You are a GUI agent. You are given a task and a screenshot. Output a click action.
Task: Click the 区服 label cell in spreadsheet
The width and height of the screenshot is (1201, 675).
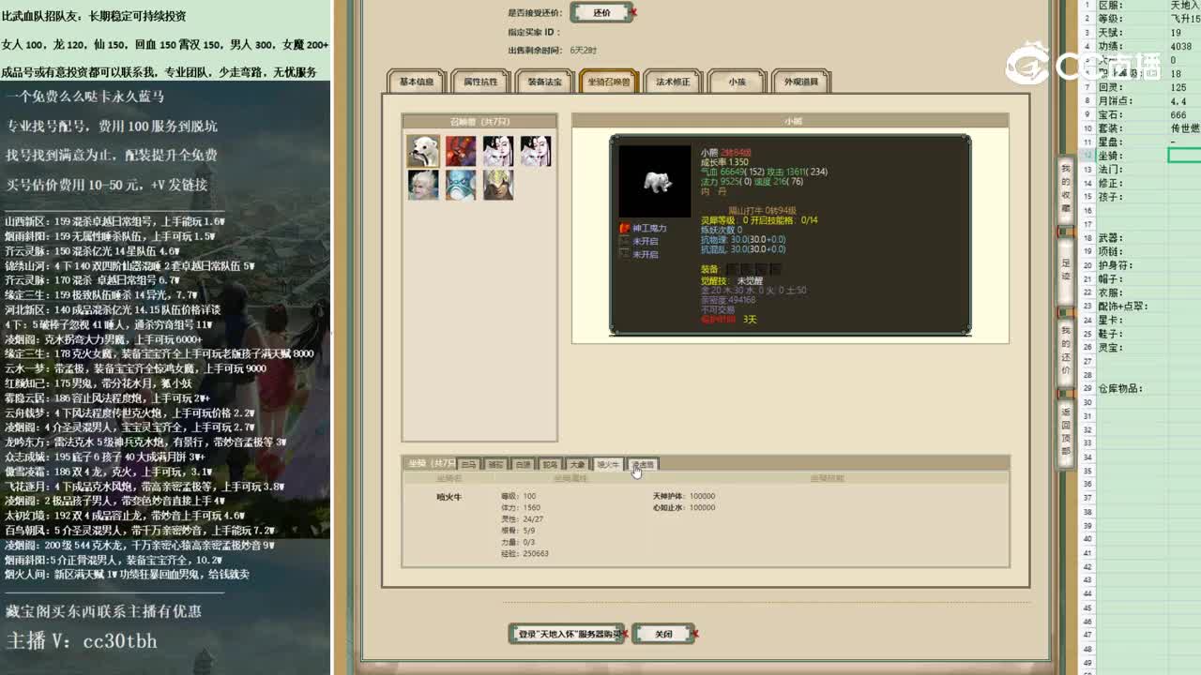tap(1131, 5)
